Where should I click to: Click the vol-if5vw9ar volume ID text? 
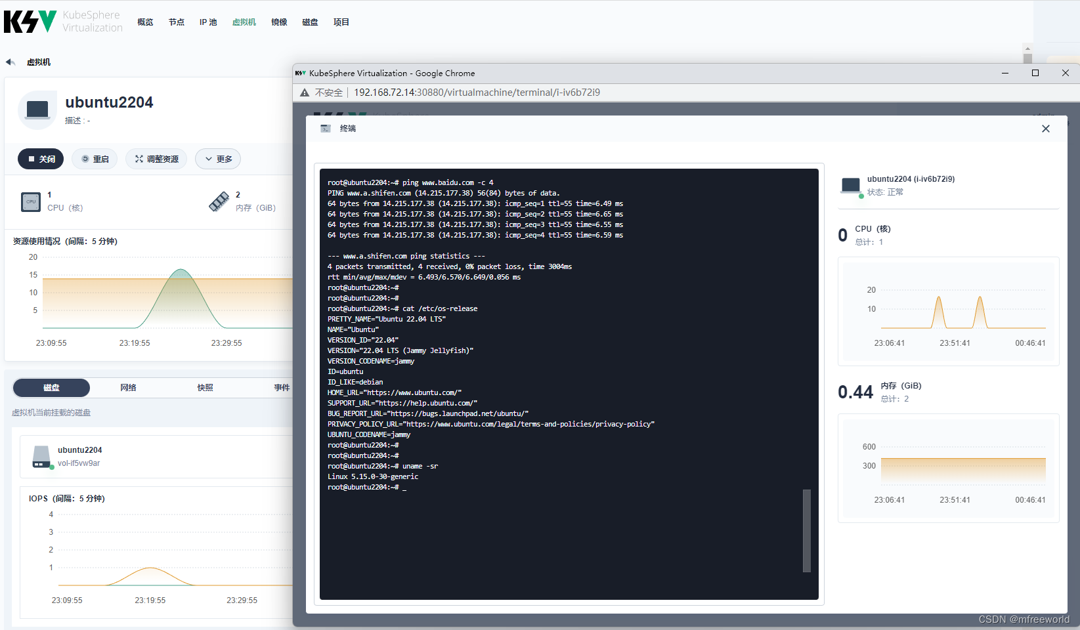pyautogui.click(x=79, y=463)
